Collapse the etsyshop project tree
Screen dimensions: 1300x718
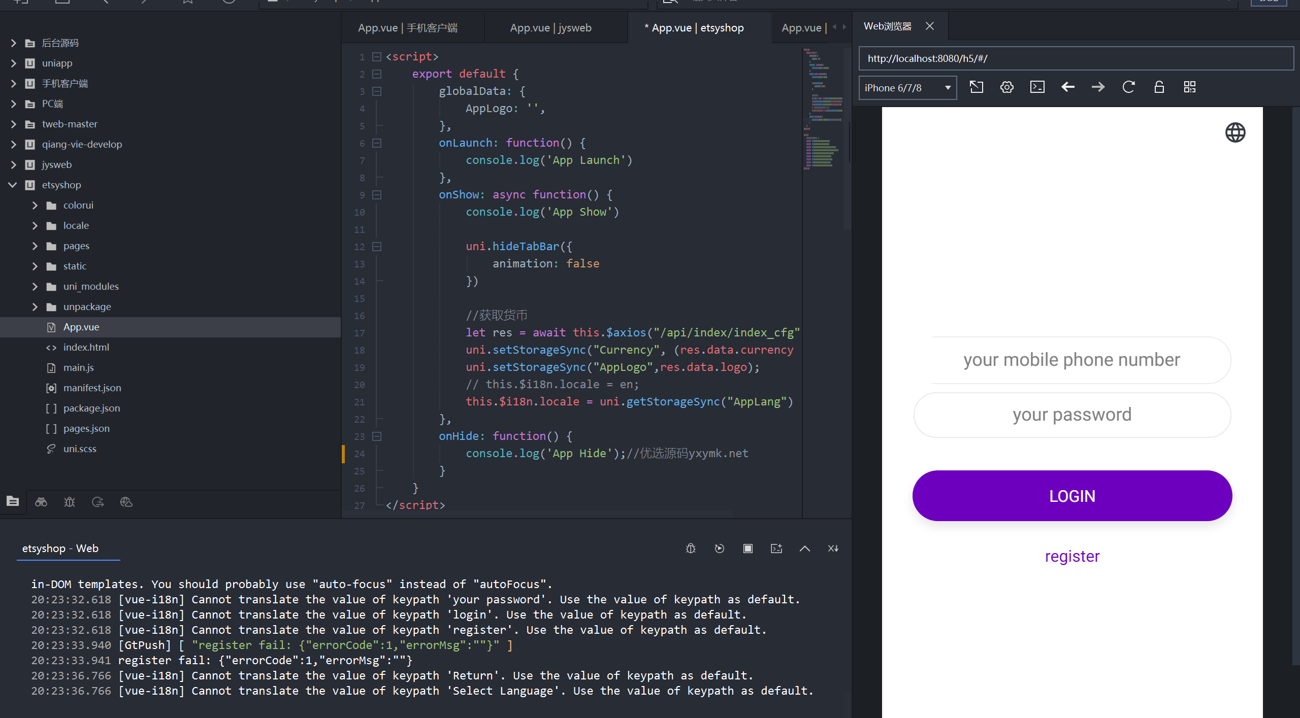pos(13,185)
